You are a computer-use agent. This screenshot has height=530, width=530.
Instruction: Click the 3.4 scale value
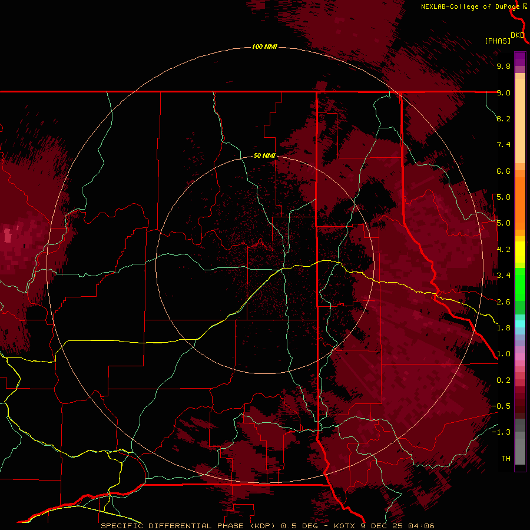pos(503,276)
